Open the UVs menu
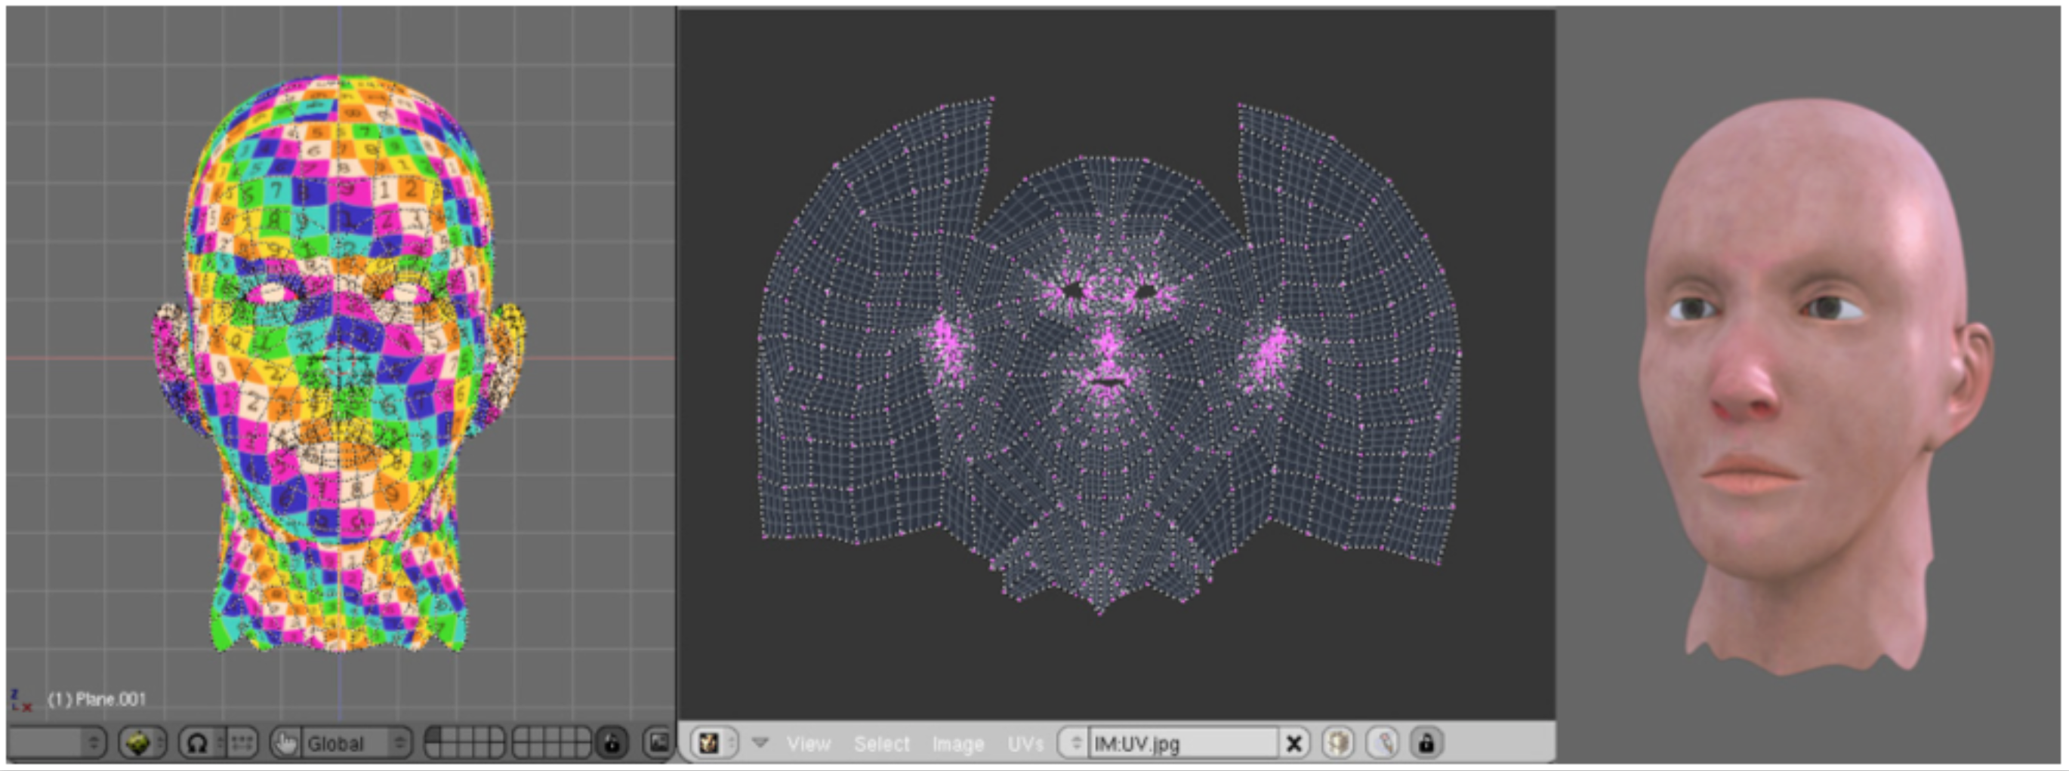Screen dimensions: 2069x771 point(1025,744)
